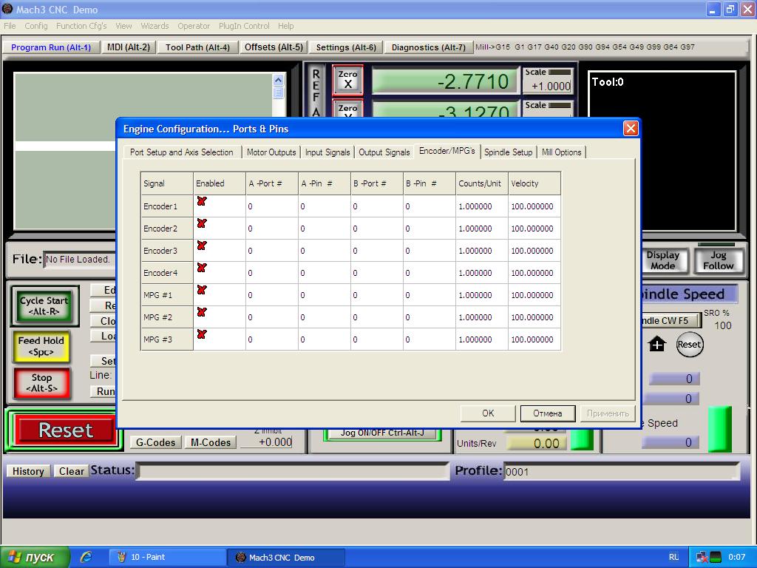Go to Diagnostics (Alt-7) screen
Screen dimensions: 757x568
coord(429,47)
